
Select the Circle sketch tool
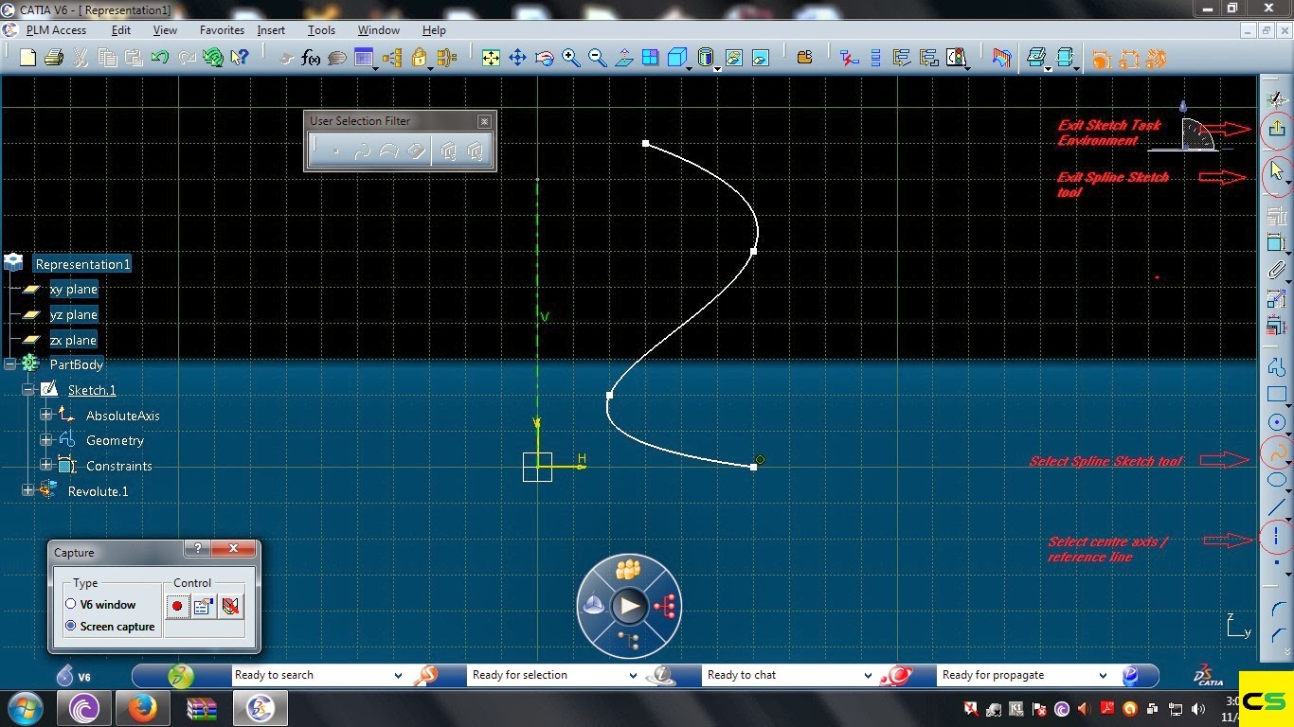point(1277,423)
